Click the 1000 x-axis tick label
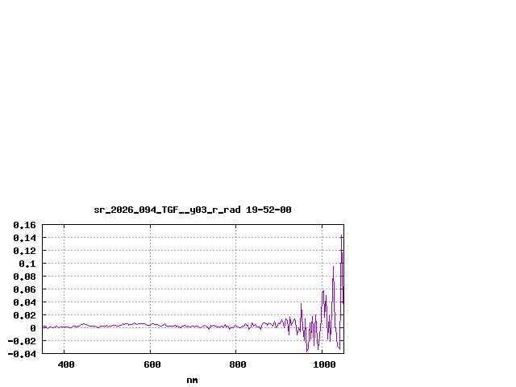 (x=323, y=364)
